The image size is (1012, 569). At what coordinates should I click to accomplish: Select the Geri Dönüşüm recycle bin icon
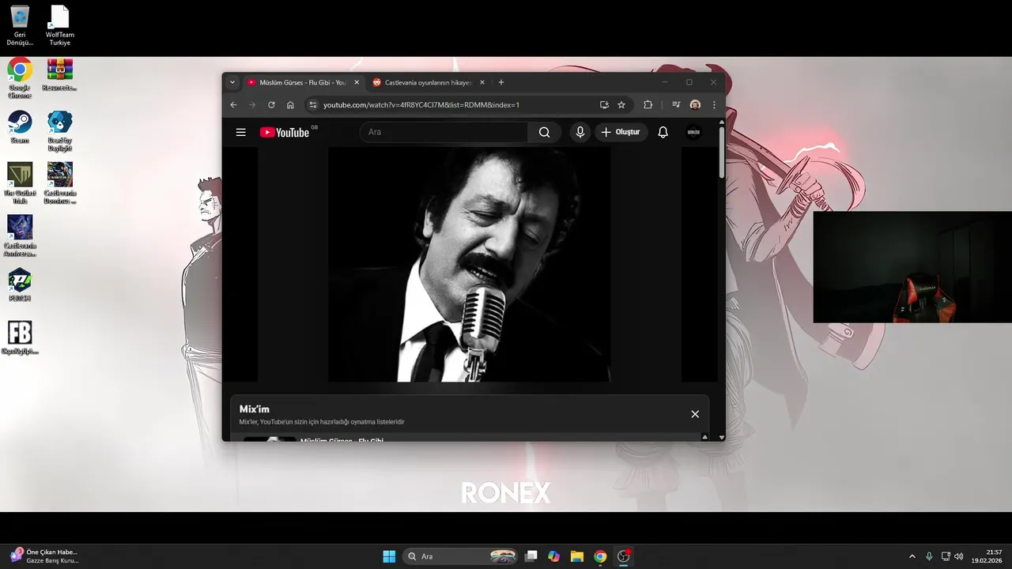(20, 25)
